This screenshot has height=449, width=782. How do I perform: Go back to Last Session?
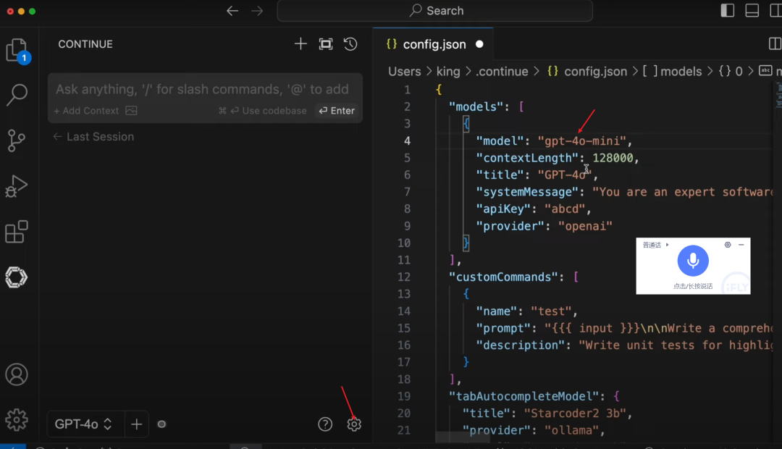(x=93, y=136)
